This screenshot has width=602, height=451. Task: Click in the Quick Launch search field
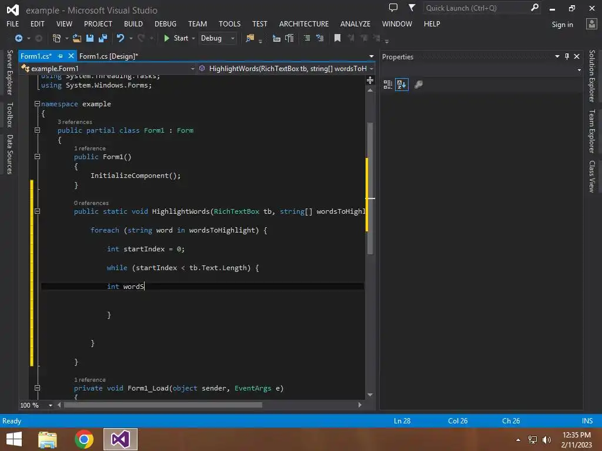click(476, 8)
